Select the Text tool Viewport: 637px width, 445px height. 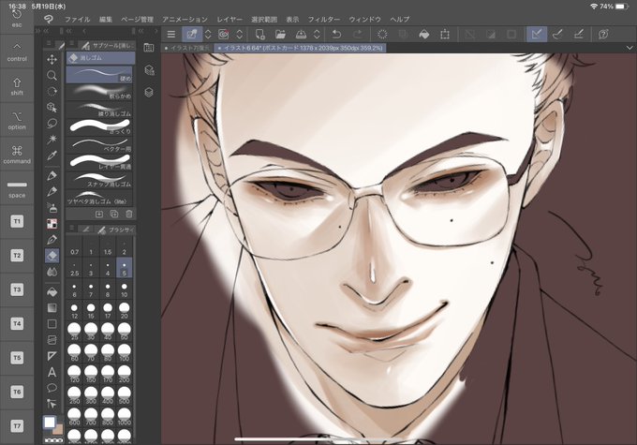tap(52, 372)
